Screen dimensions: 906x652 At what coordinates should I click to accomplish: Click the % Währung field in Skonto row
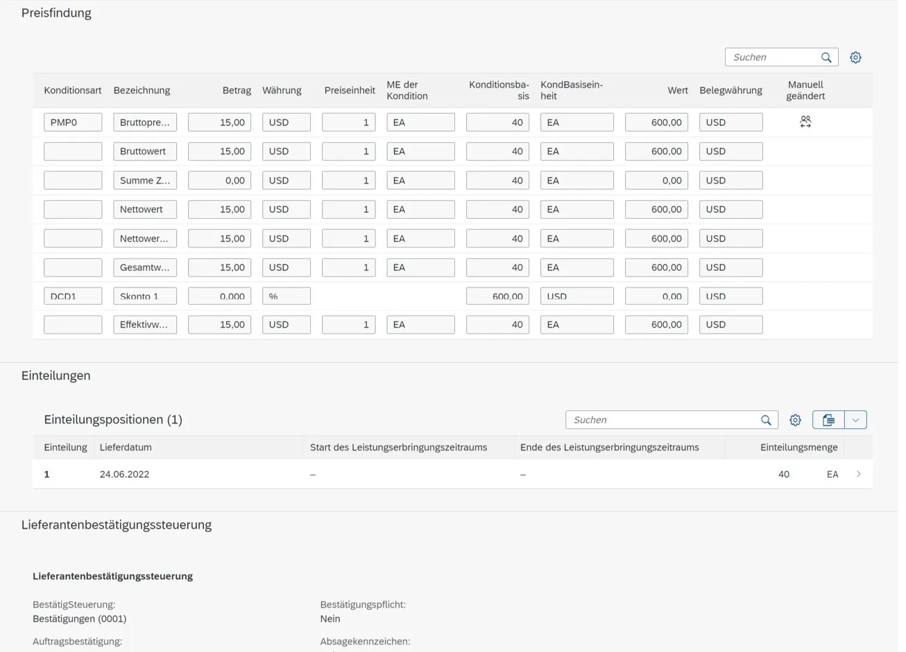click(287, 296)
